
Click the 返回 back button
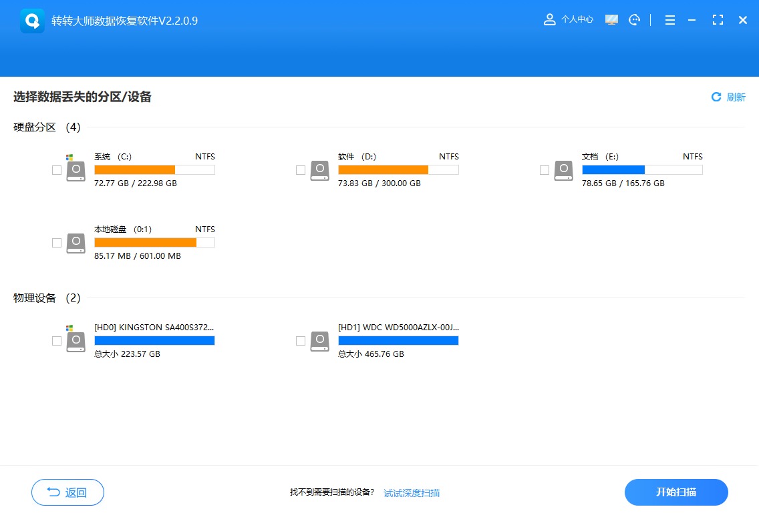point(67,492)
